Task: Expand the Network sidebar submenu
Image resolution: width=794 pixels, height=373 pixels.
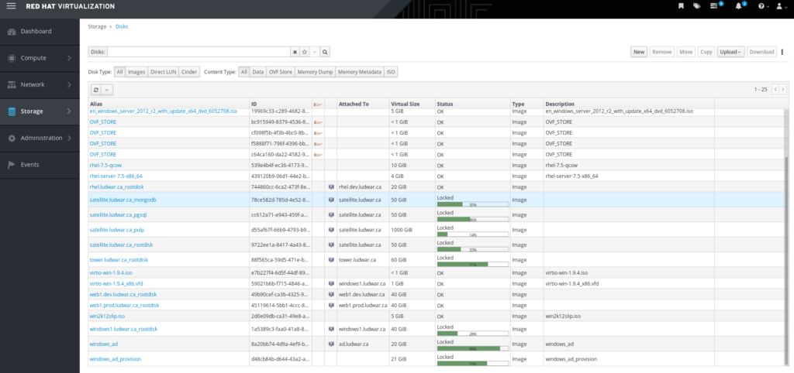Action: click(69, 85)
